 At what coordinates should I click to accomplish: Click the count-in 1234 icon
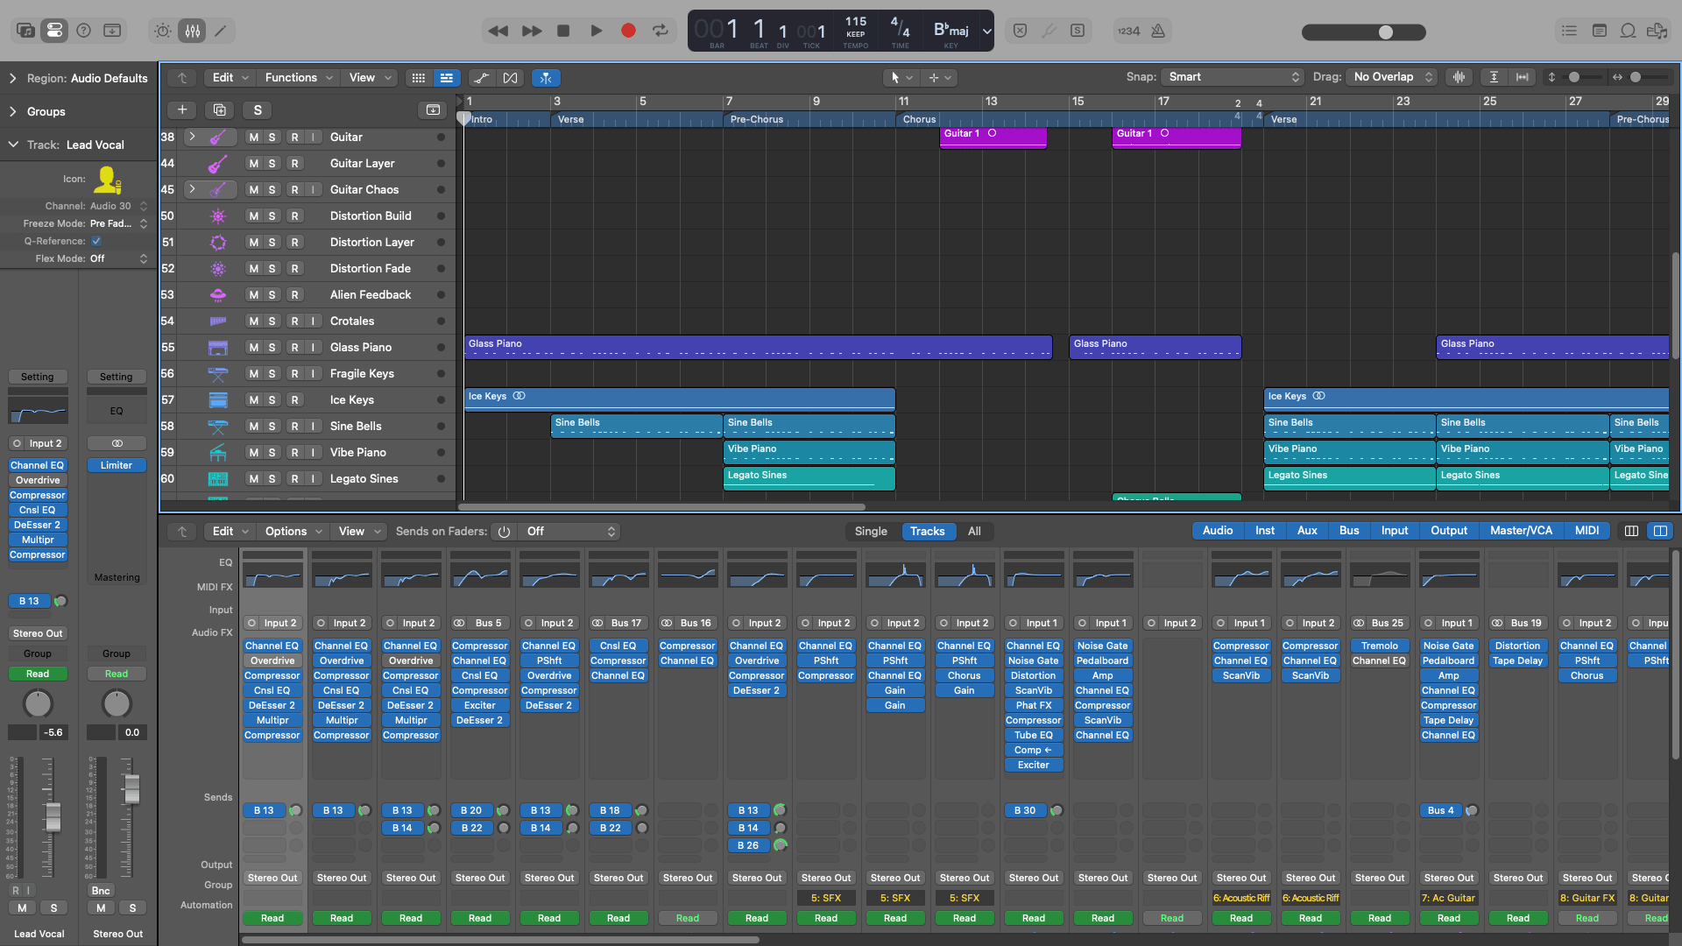click(1131, 31)
